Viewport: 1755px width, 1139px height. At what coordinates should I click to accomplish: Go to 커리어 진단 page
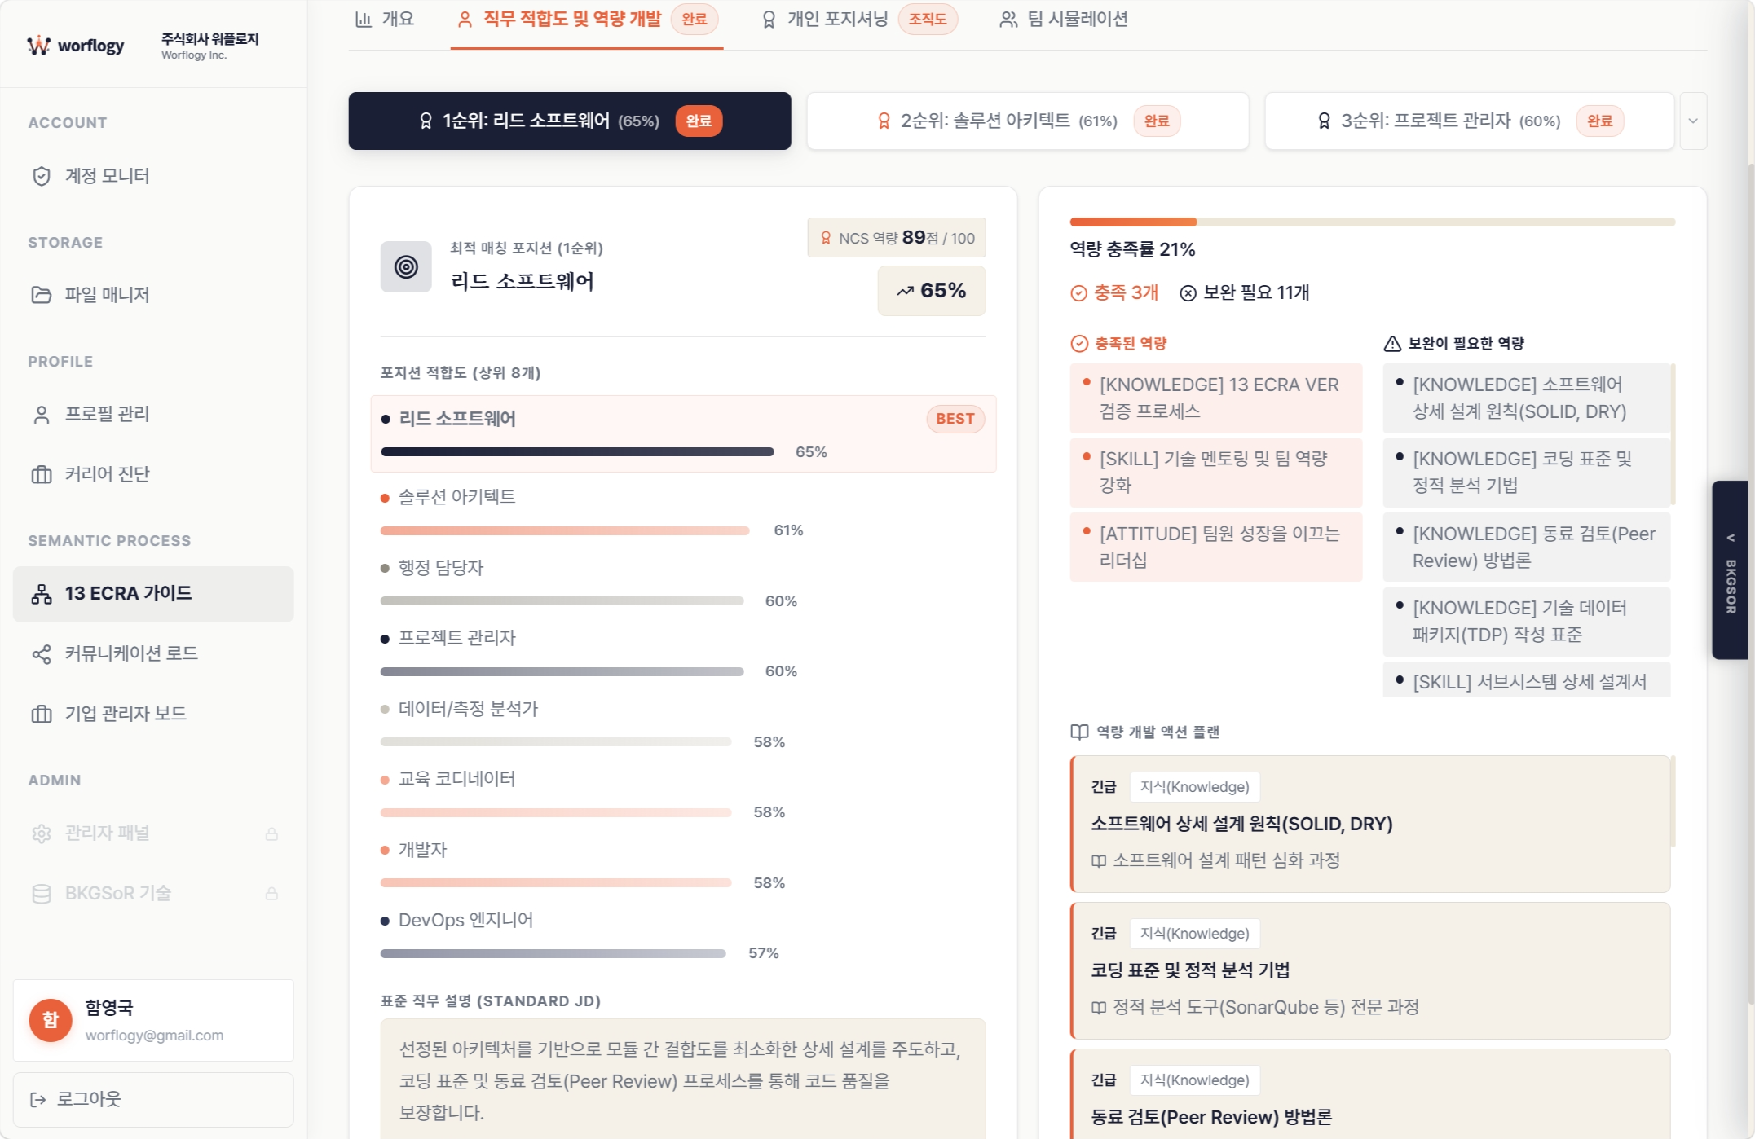pos(153,474)
